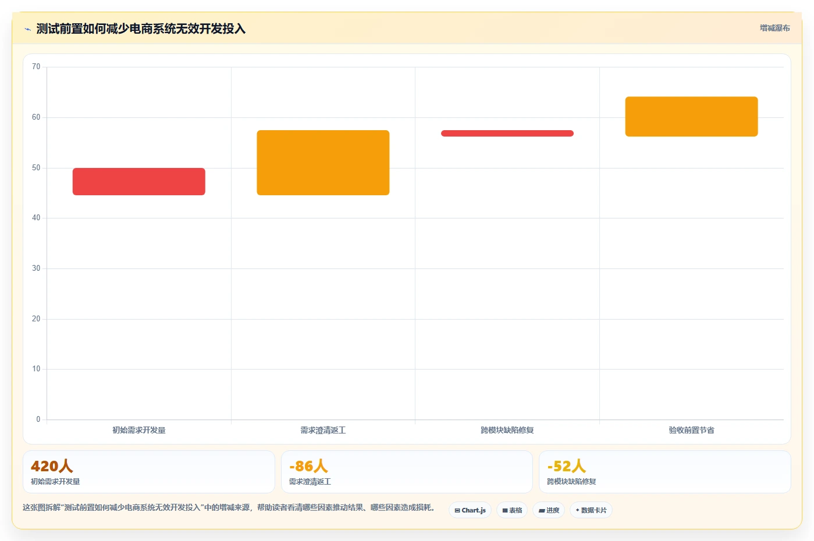Click the y-axis value 0
The width and height of the screenshot is (814, 541).
38,420
